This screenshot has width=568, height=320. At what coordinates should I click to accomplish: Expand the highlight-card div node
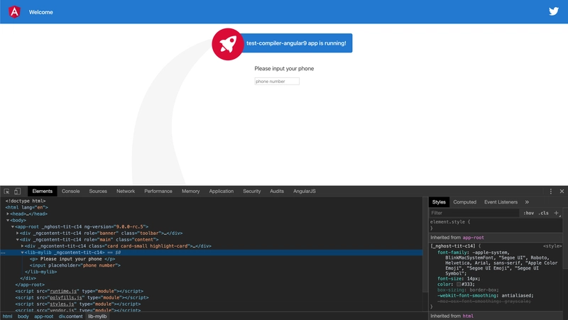[x=22, y=245]
